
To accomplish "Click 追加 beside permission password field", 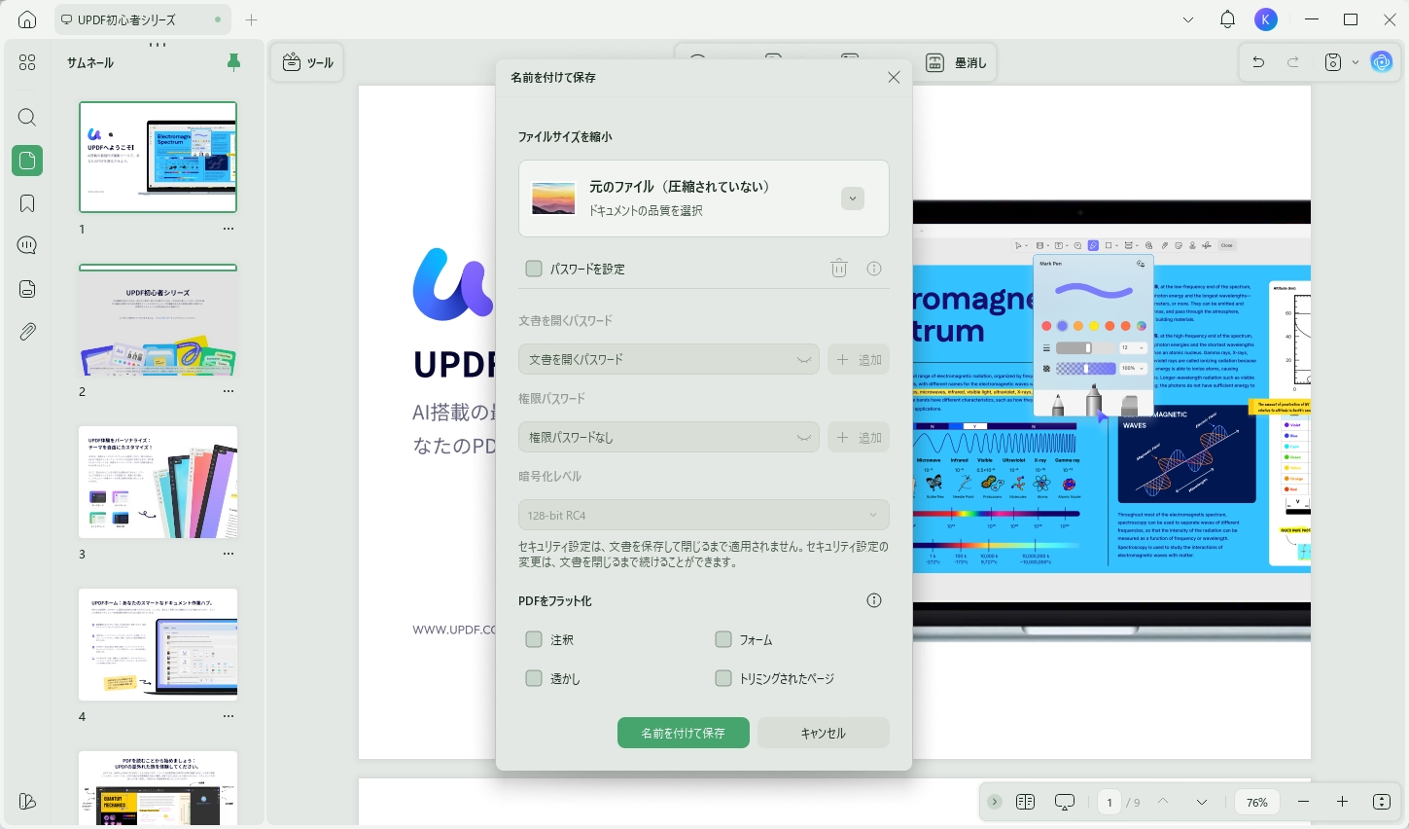I will click(859, 437).
